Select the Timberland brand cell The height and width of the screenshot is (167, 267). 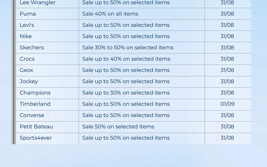click(x=35, y=104)
